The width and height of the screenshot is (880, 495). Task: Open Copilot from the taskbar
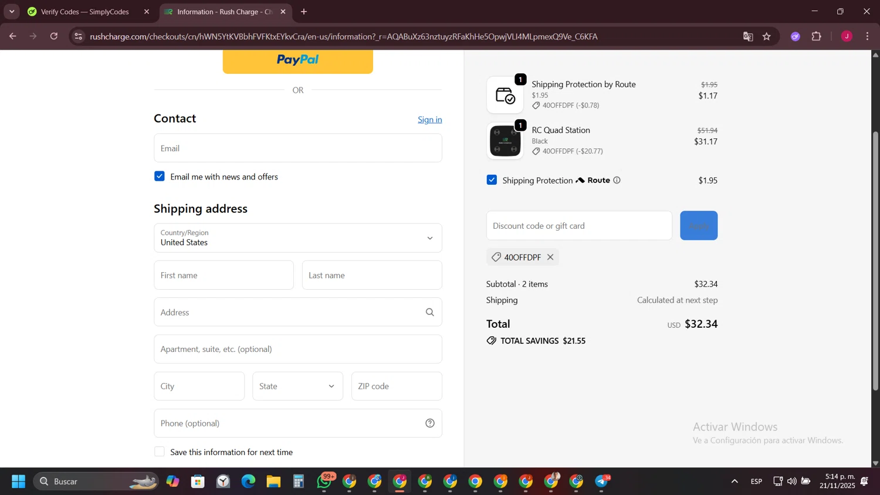coord(172,482)
